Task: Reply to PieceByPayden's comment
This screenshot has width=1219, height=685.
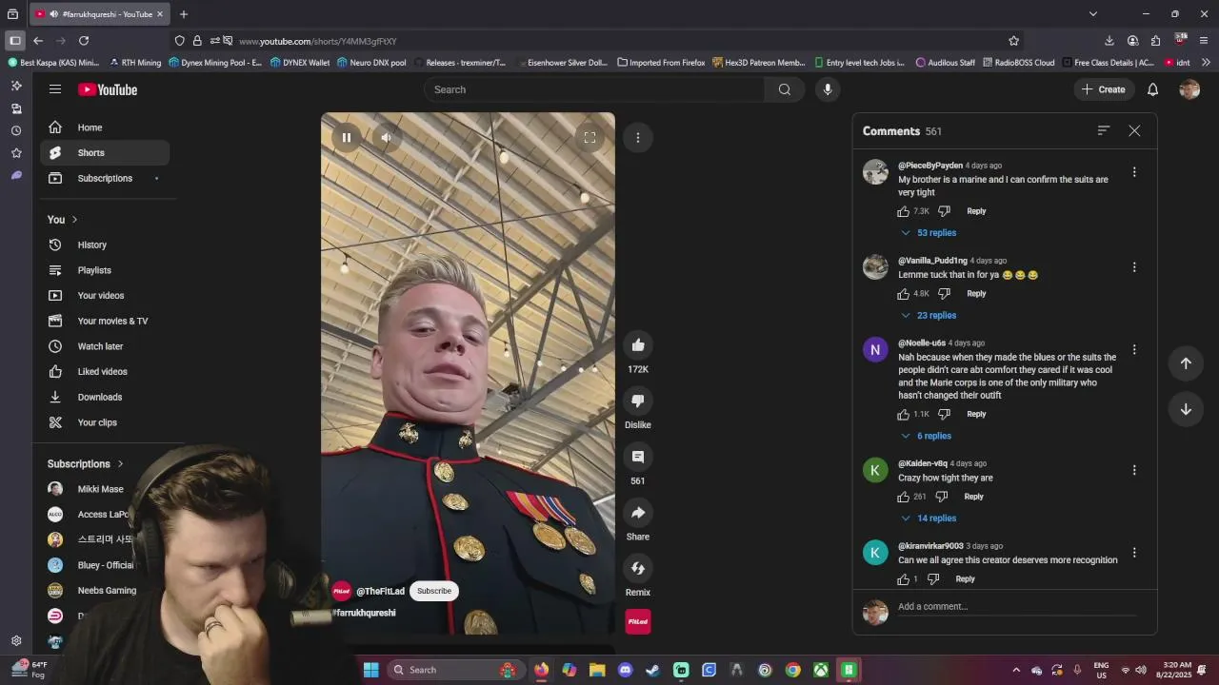Action: point(976,211)
